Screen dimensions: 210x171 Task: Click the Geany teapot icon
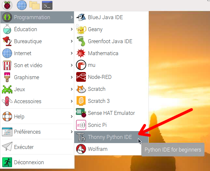81,29
